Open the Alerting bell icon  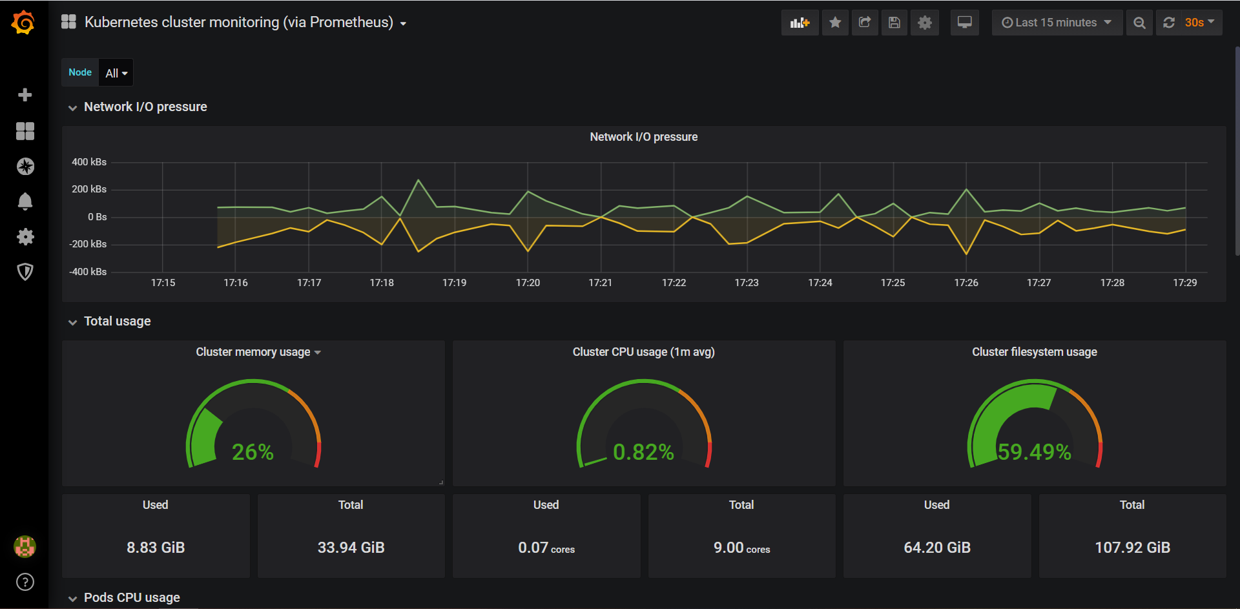coord(25,201)
